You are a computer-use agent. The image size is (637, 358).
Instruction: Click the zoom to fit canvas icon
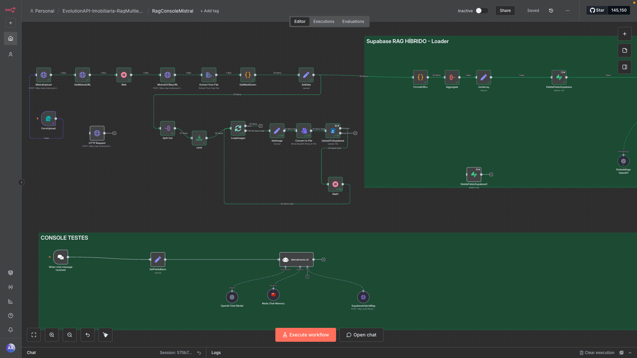34,335
